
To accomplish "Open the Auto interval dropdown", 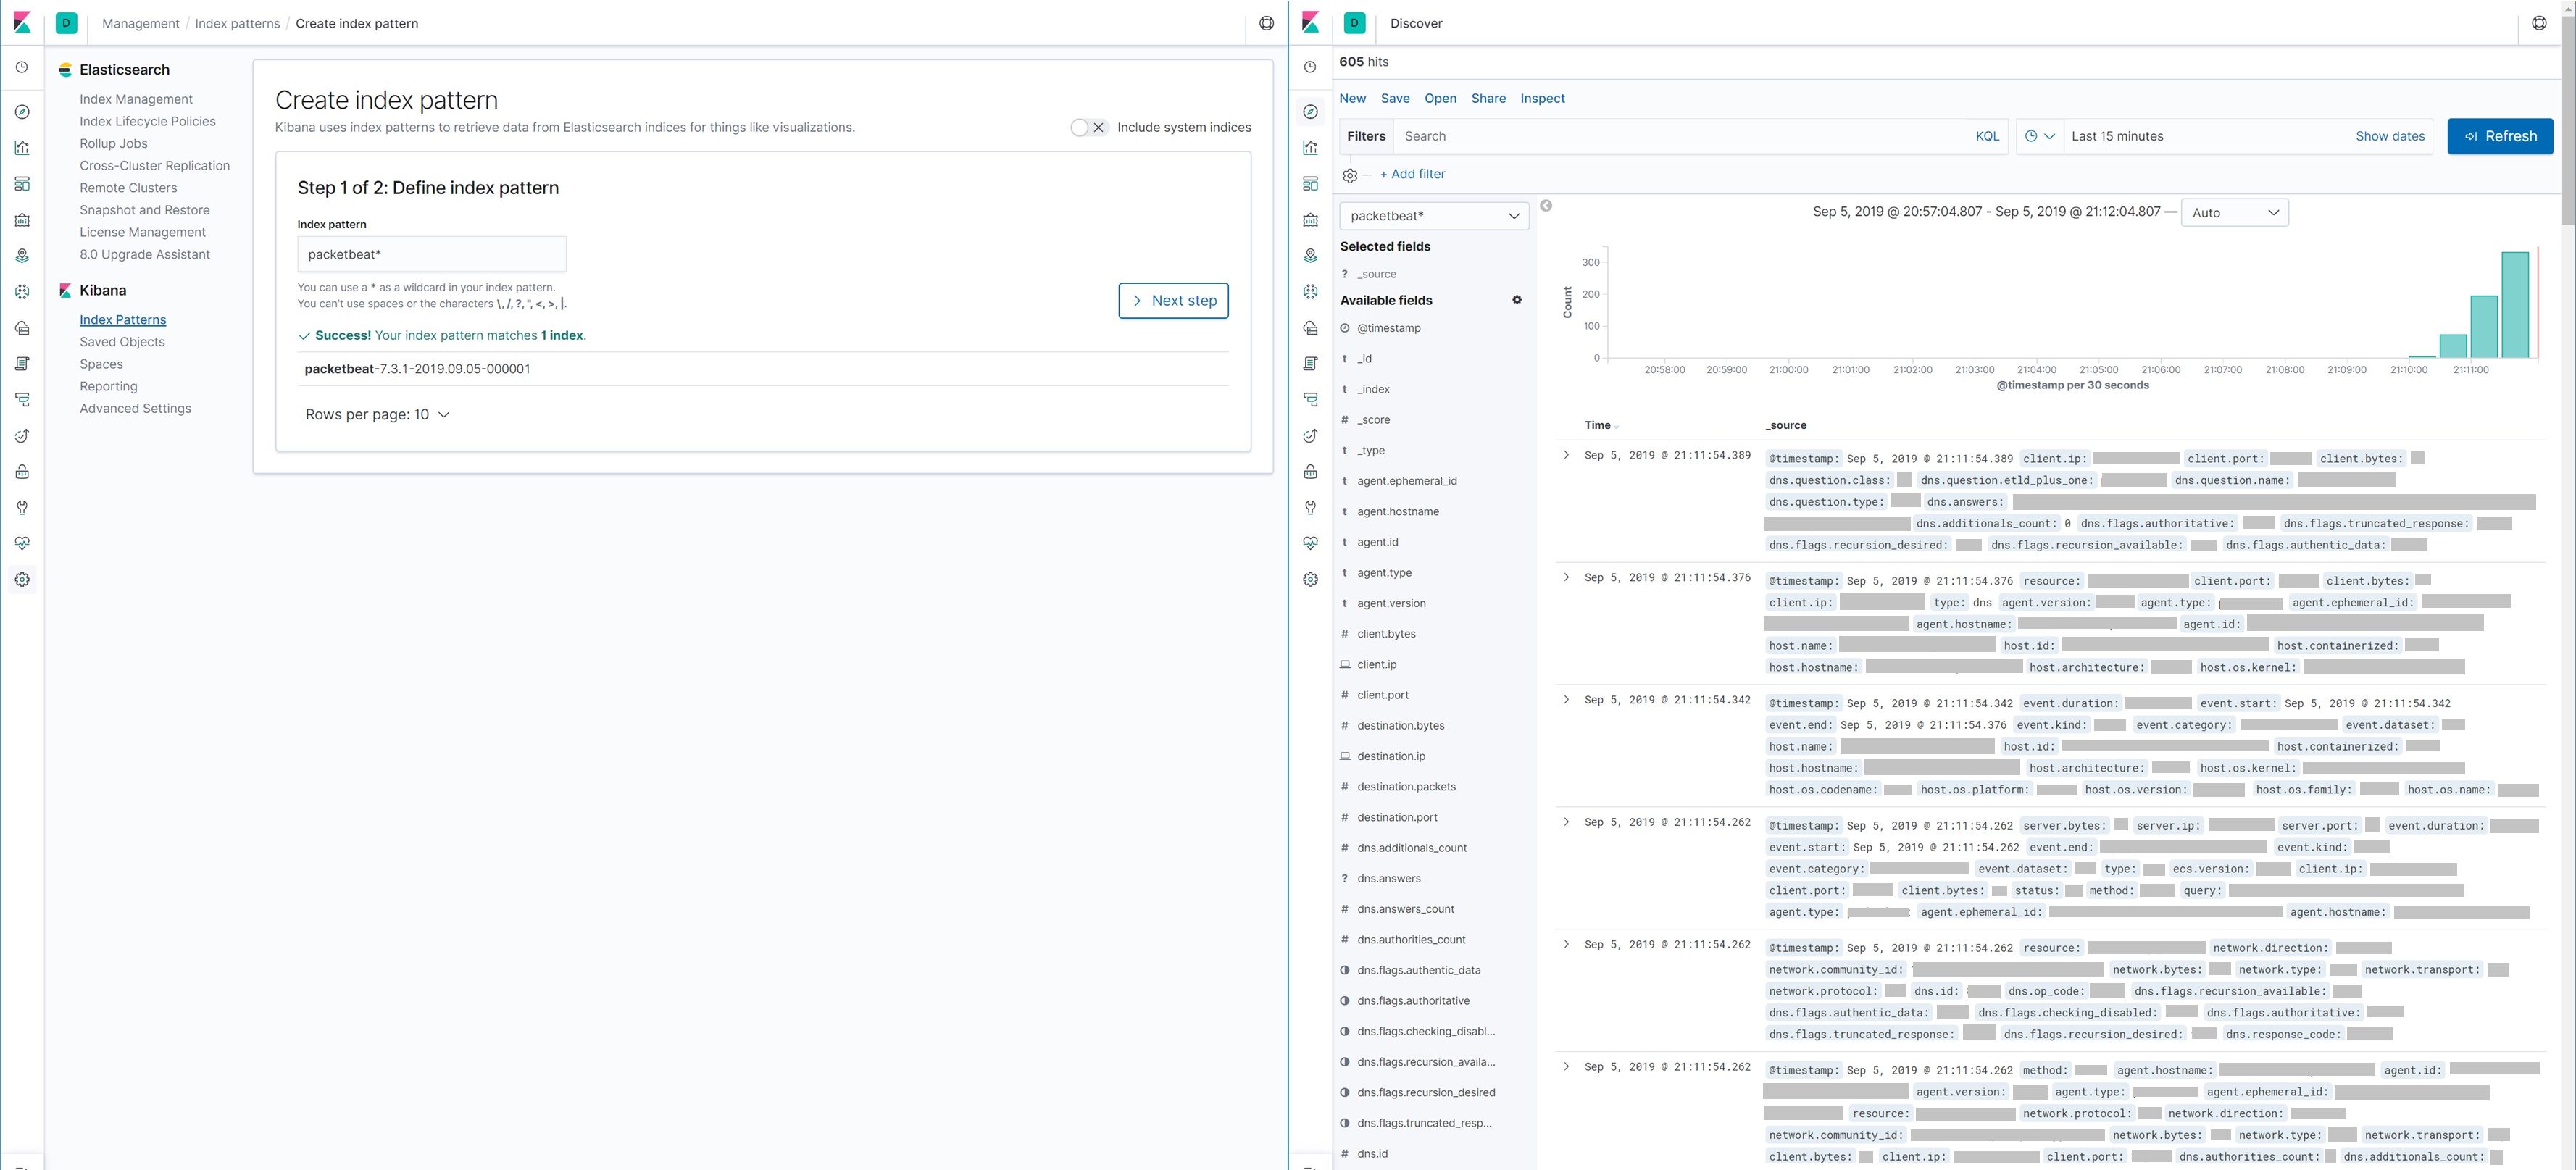I will tap(2234, 212).
